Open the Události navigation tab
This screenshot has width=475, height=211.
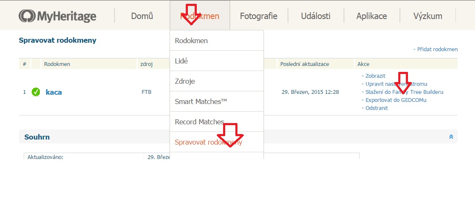click(316, 16)
